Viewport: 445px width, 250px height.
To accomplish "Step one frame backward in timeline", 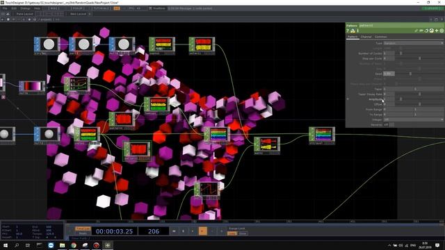I will pos(212,231).
